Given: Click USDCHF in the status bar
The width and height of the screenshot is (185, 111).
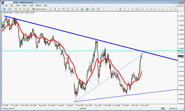Looking at the screenshot, I should click(x=83, y=109).
